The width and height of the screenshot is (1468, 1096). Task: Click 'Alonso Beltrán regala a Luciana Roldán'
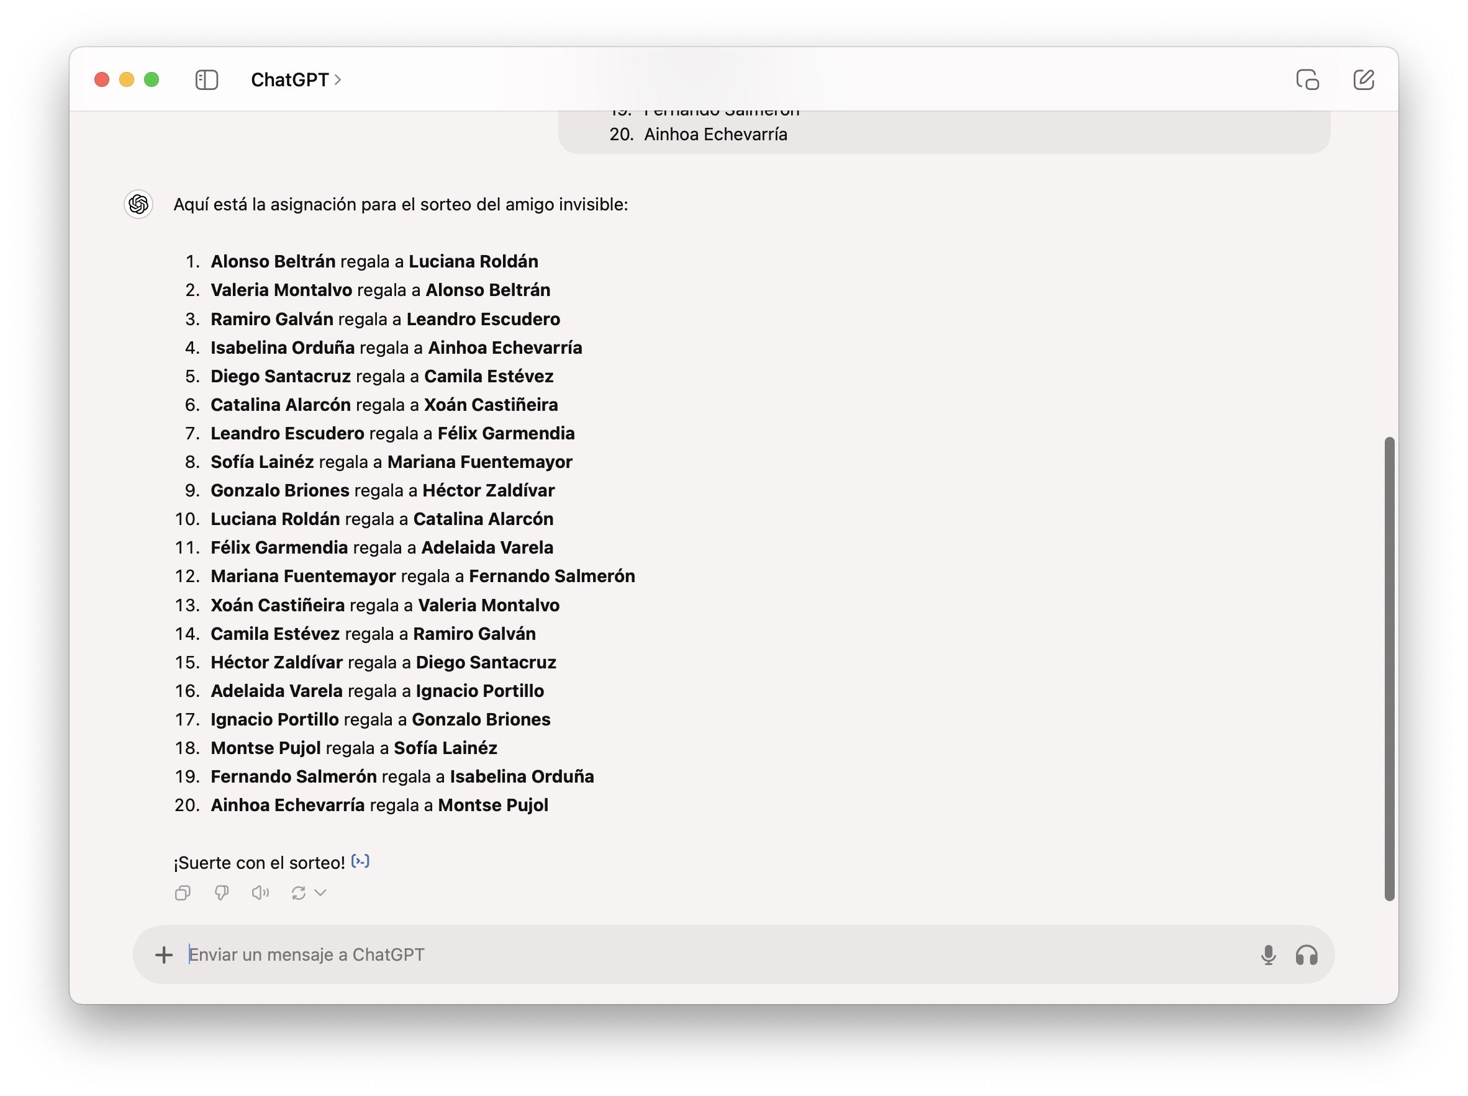pyautogui.click(x=374, y=261)
